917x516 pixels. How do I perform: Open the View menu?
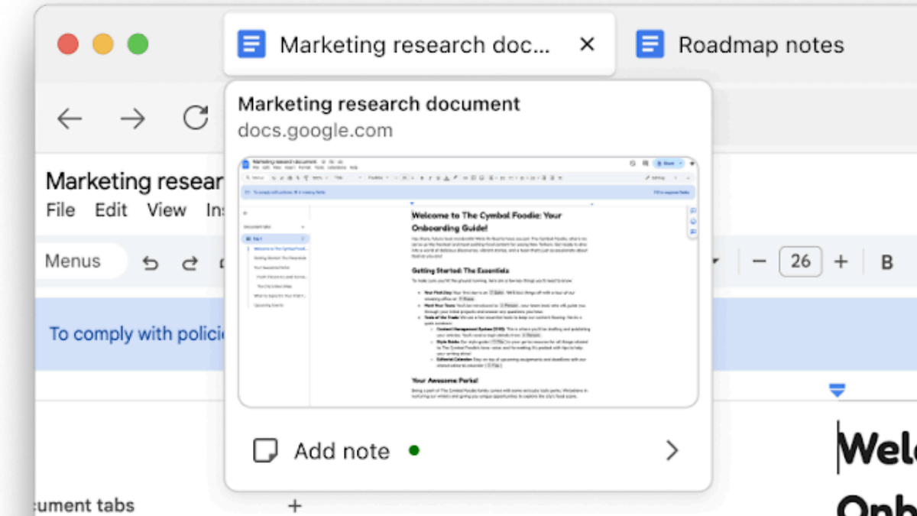167,210
